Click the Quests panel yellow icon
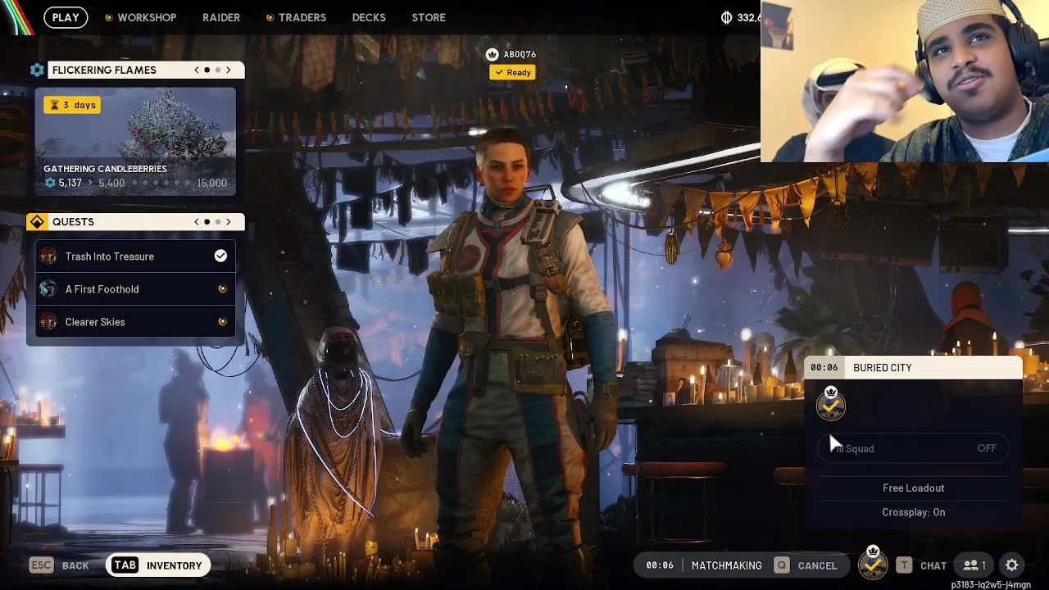The width and height of the screenshot is (1049, 590). click(x=37, y=222)
